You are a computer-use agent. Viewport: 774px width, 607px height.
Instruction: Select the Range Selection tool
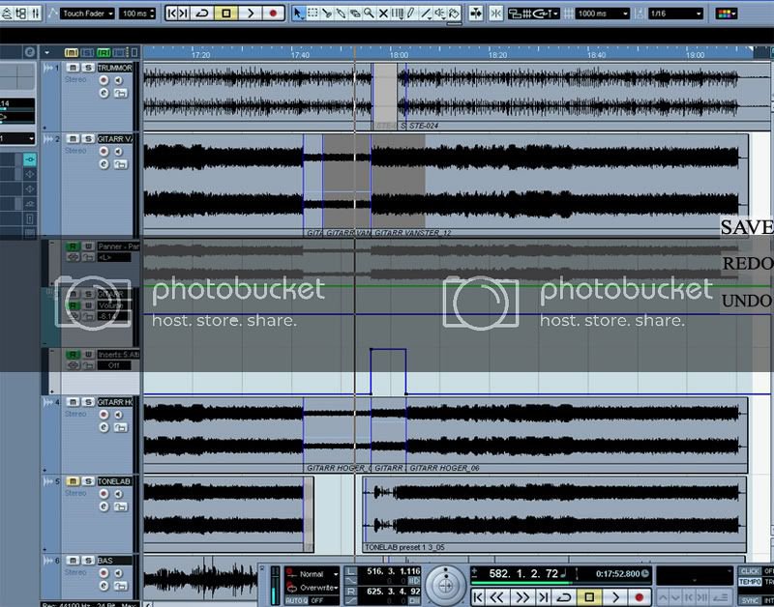coord(313,14)
